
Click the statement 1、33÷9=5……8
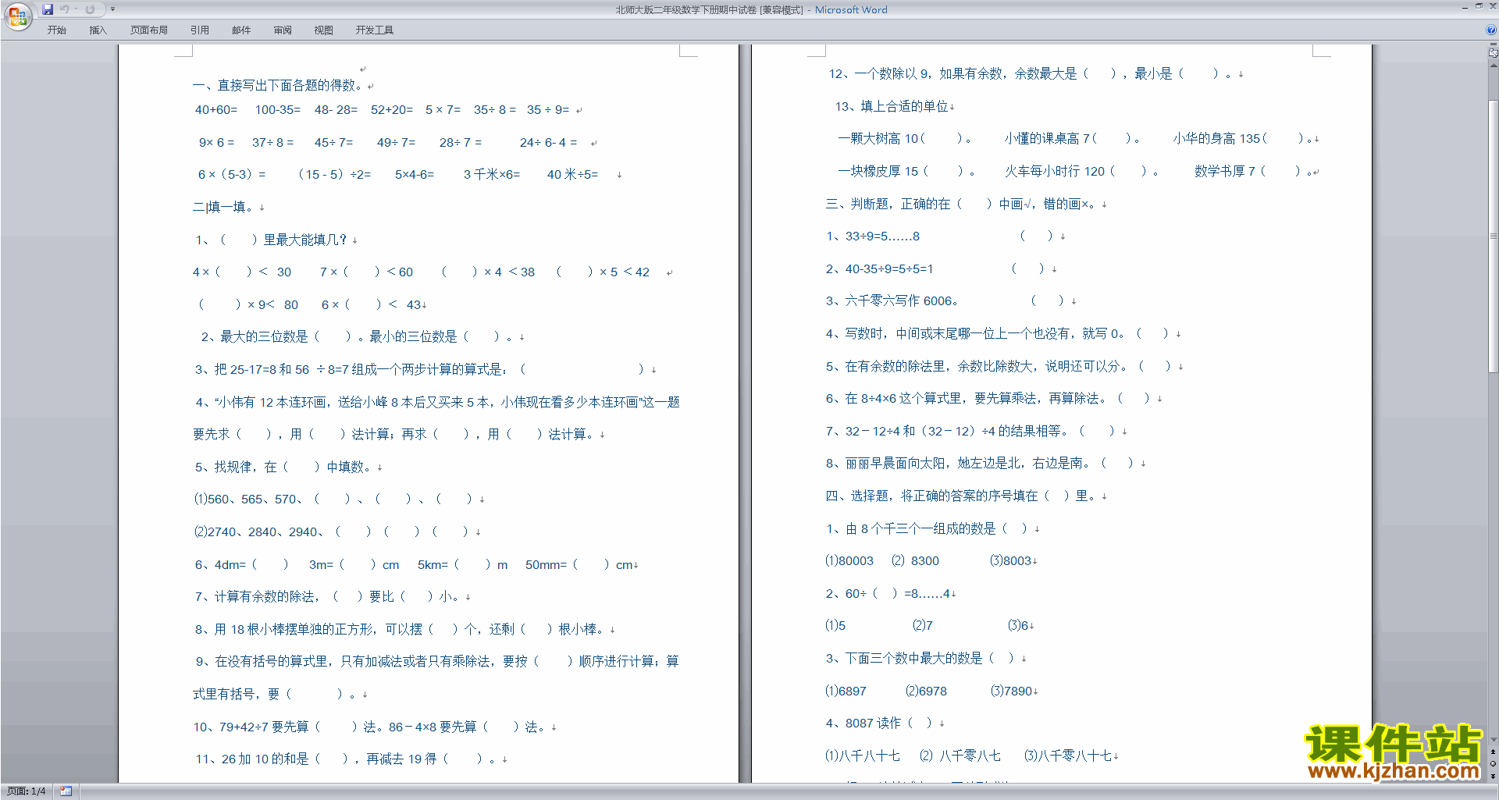[x=873, y=236]
